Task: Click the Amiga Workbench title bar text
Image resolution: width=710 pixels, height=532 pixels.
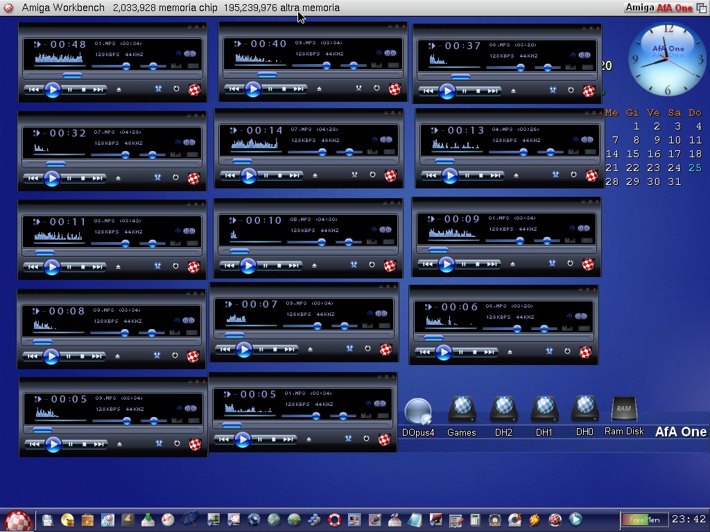Action: (x=63, y=8)
